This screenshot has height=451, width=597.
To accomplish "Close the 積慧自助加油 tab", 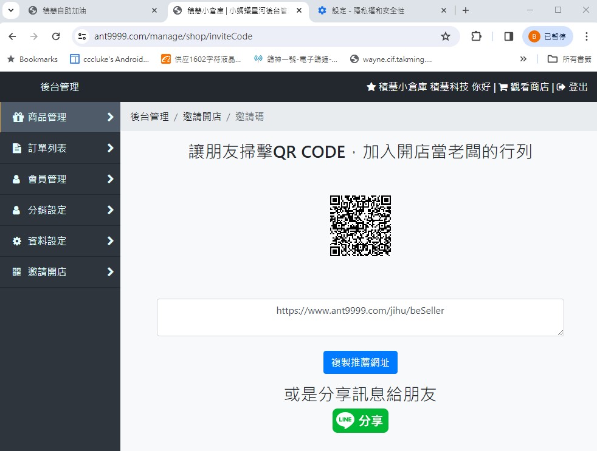I will click(154, 11).
